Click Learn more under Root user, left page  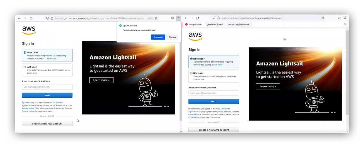pyautogui.click(x=51, y=59)
